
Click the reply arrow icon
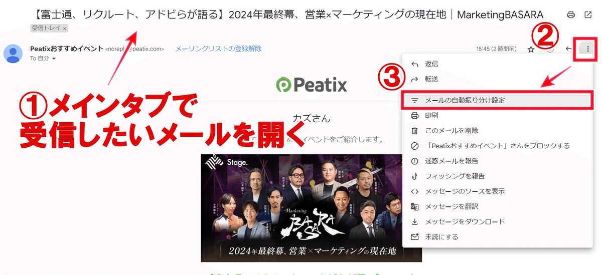click(x=569, y=49)
